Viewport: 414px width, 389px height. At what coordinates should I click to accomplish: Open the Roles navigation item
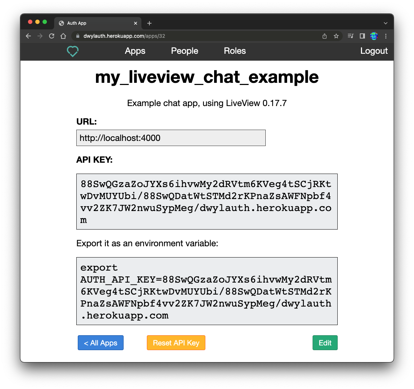point(235,51)
